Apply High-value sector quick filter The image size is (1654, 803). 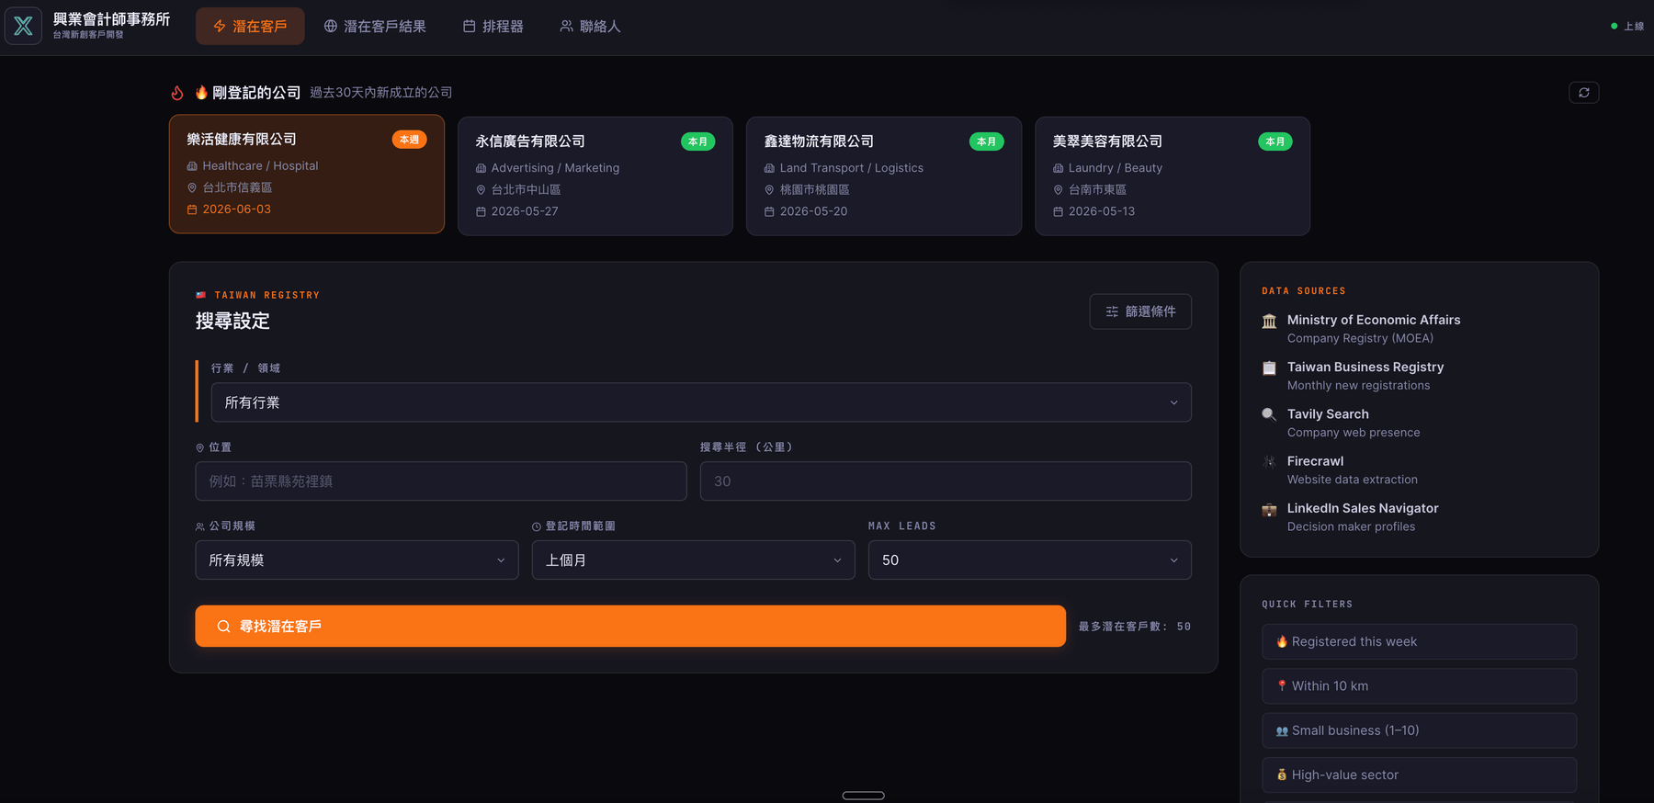point(1420,775)
